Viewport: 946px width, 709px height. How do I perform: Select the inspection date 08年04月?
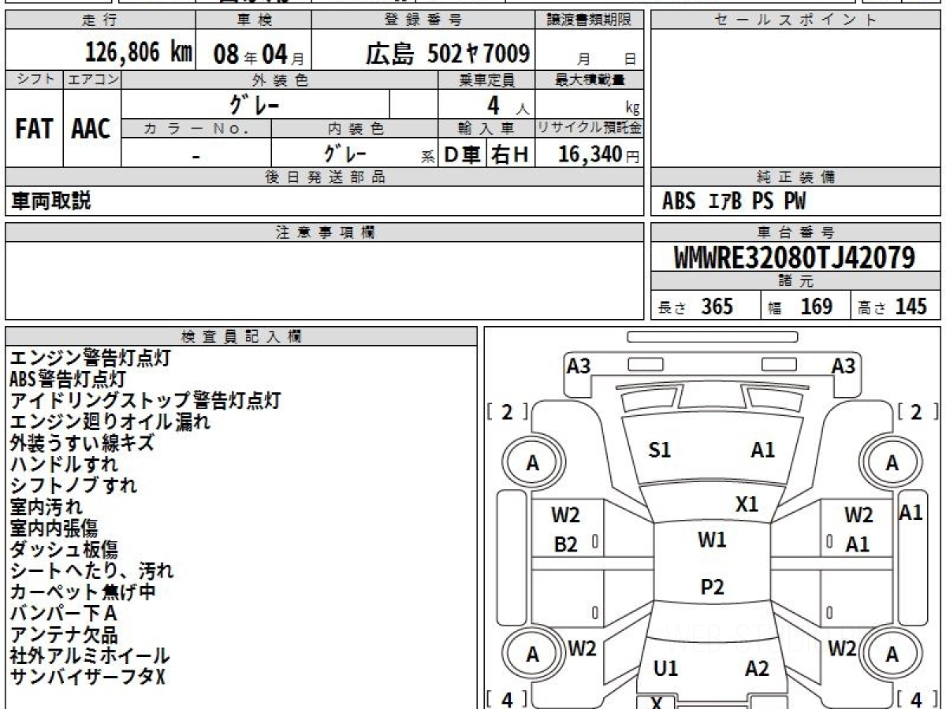pyautogui.click(x=259, y=54)
